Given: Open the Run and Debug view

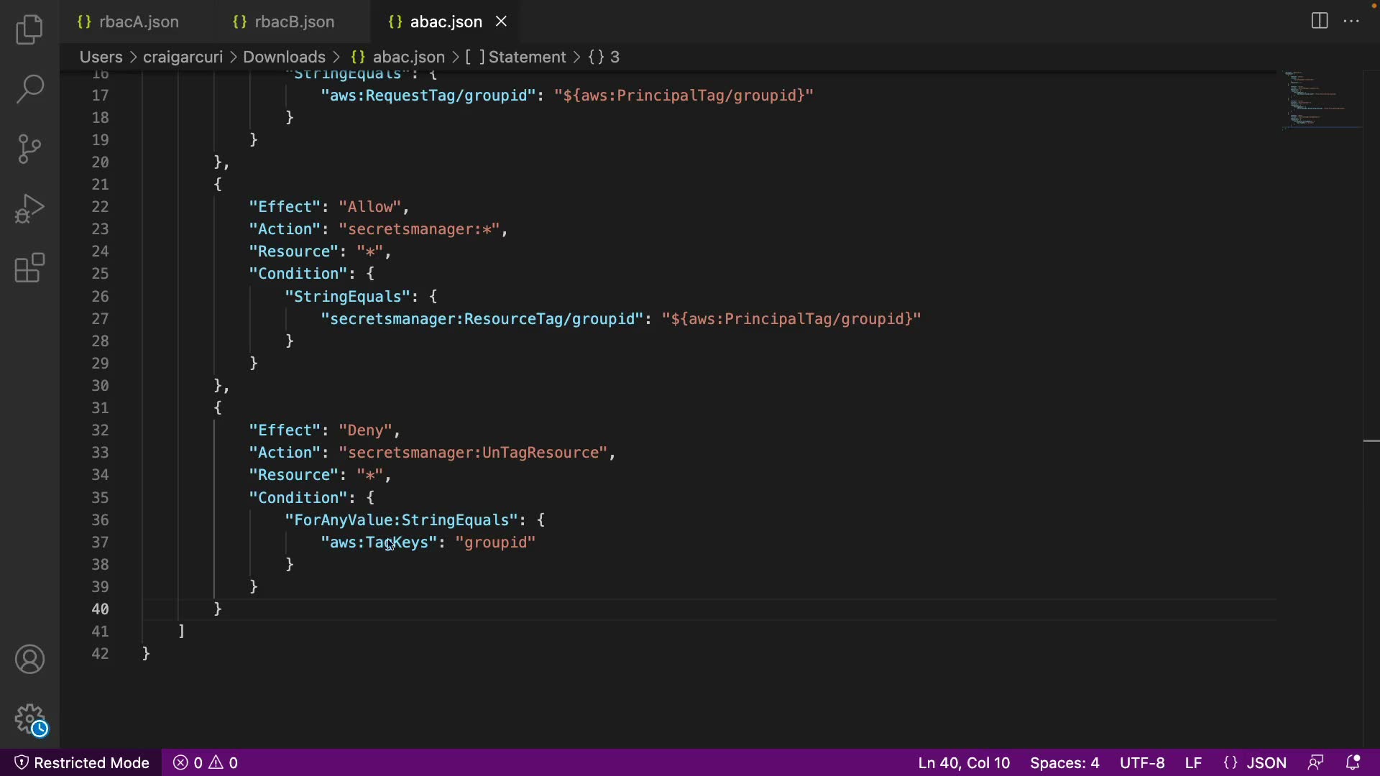Looking at the screenshot, I should pos(29,209).
